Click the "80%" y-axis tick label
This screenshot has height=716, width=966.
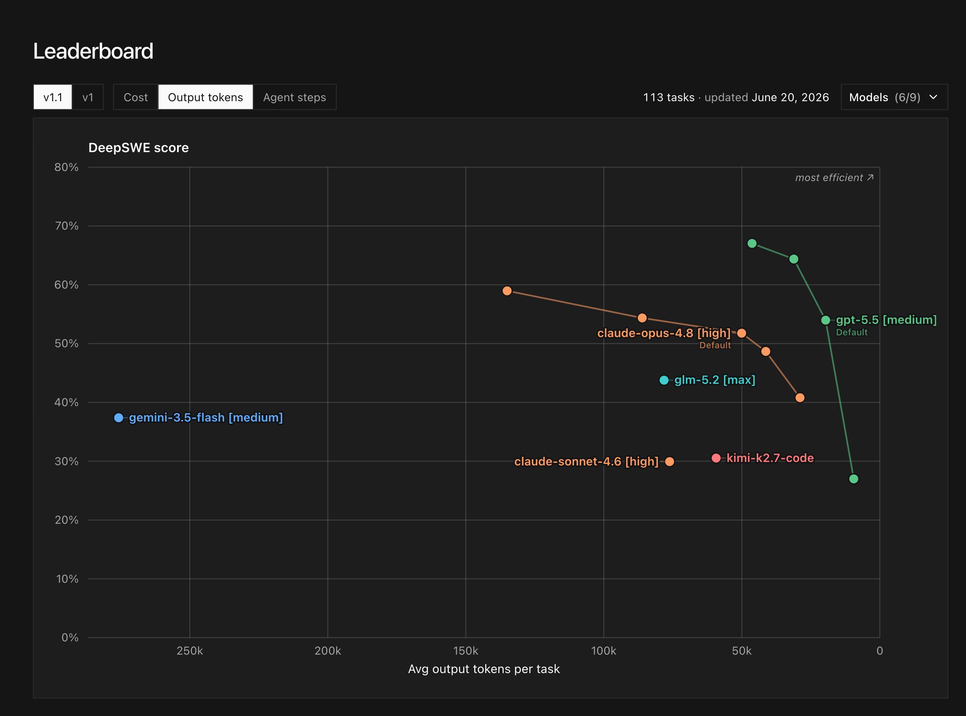66,167
